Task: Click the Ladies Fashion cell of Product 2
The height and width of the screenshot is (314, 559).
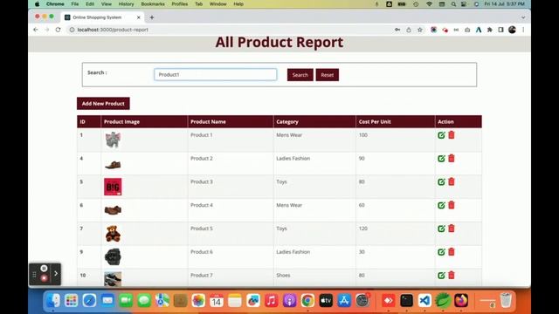Action: coord(293,159)
